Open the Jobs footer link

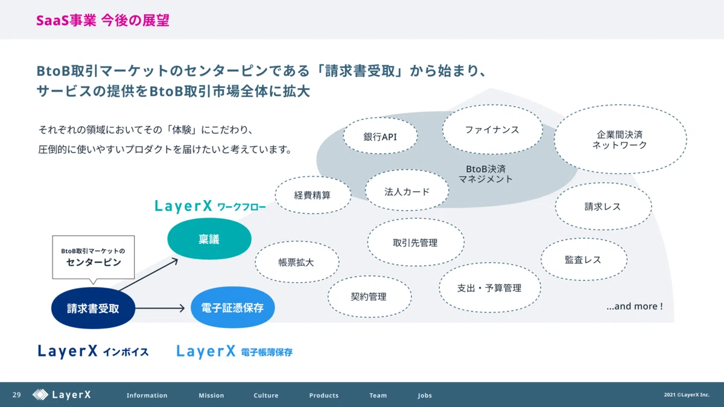(x=425, y=396)
